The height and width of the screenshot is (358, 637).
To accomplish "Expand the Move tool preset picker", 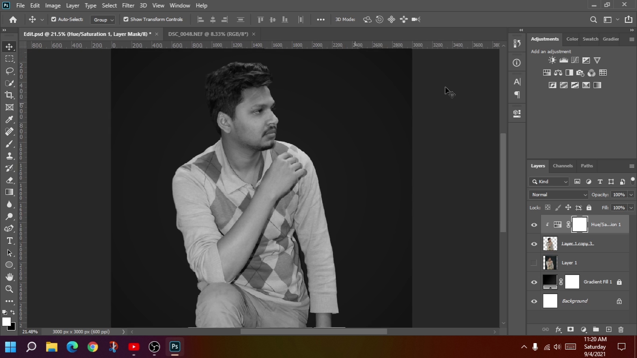I will point(42,20).
